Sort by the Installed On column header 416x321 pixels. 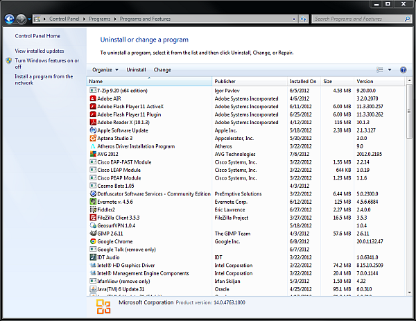point(304,81)
